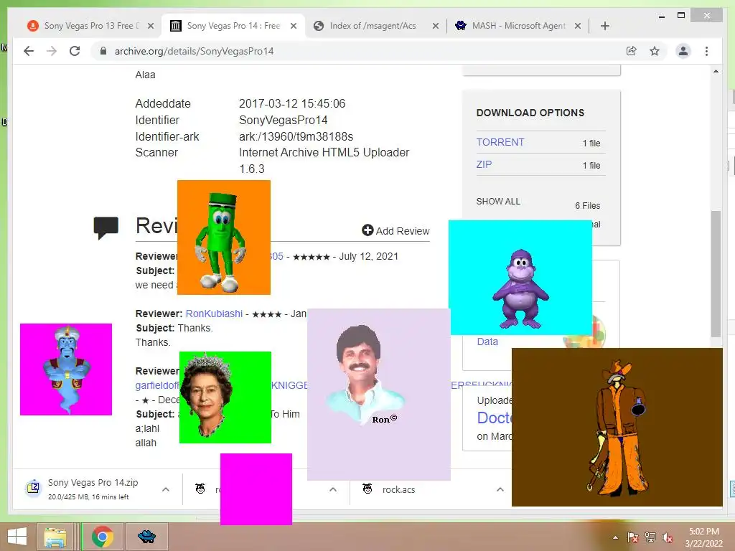The height and width of the screenshot is (551, 735).
Task: Open the Data collection link
Action: click(x=487, y=342)
